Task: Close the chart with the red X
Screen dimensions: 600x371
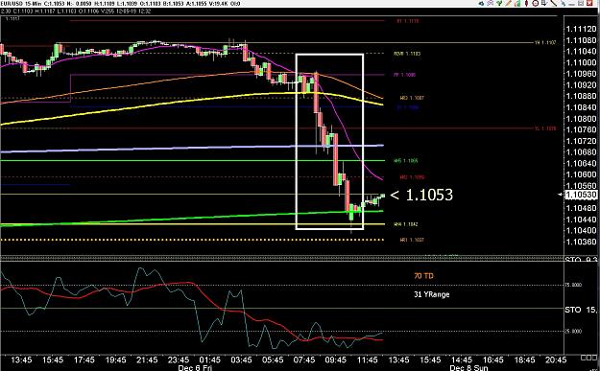Action: (589, 4)
